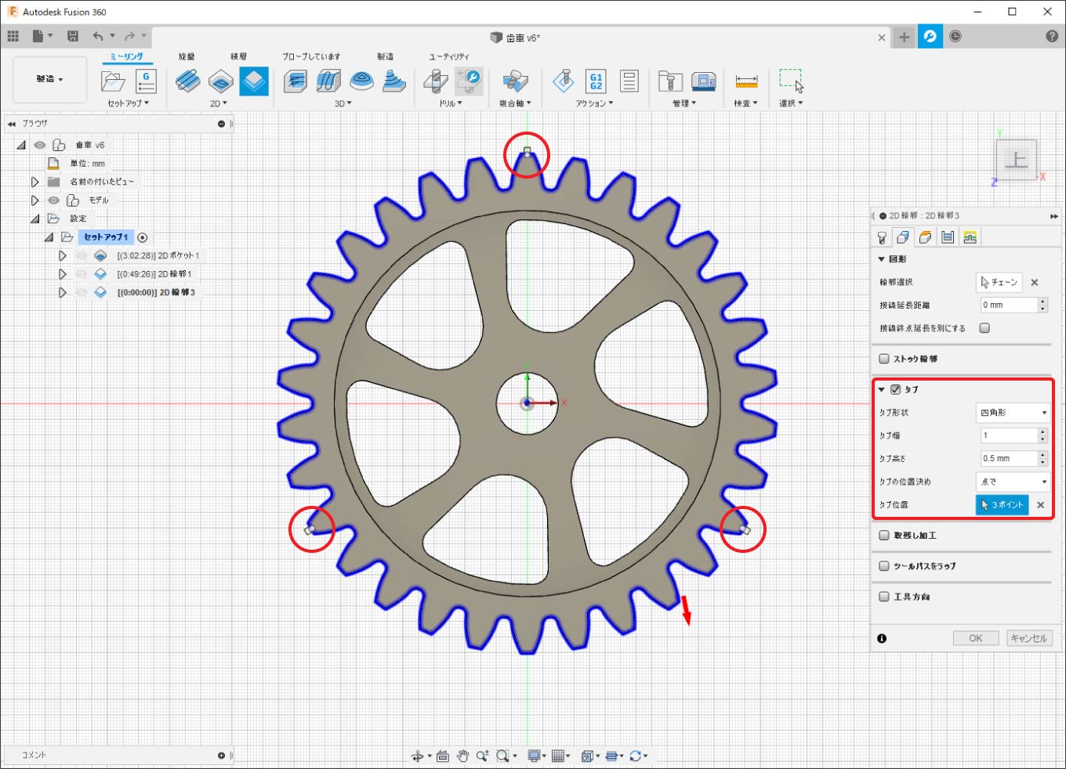Click the タブ高さ input field
The height and width of the screenshot is (769, 1066).
[x=1008, y=459]
